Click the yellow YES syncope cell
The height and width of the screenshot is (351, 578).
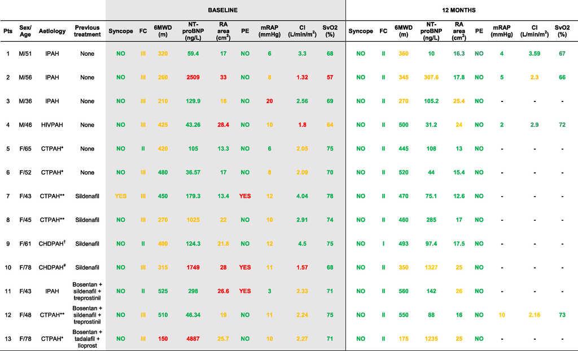click(121, 196)
